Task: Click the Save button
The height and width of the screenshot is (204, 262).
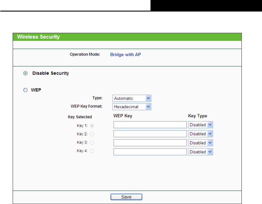Action: coord(126,197)
